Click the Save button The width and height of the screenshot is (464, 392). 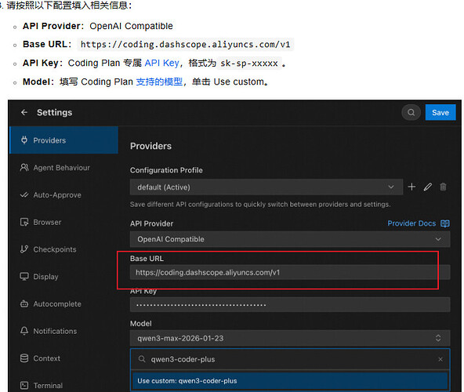click(440, 113)
